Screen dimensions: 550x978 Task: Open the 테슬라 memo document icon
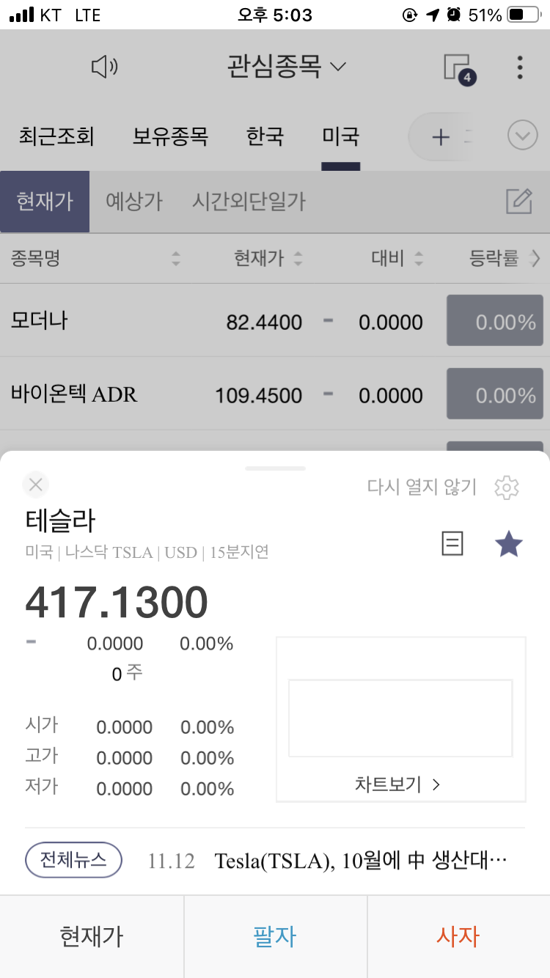coord(452,543)
